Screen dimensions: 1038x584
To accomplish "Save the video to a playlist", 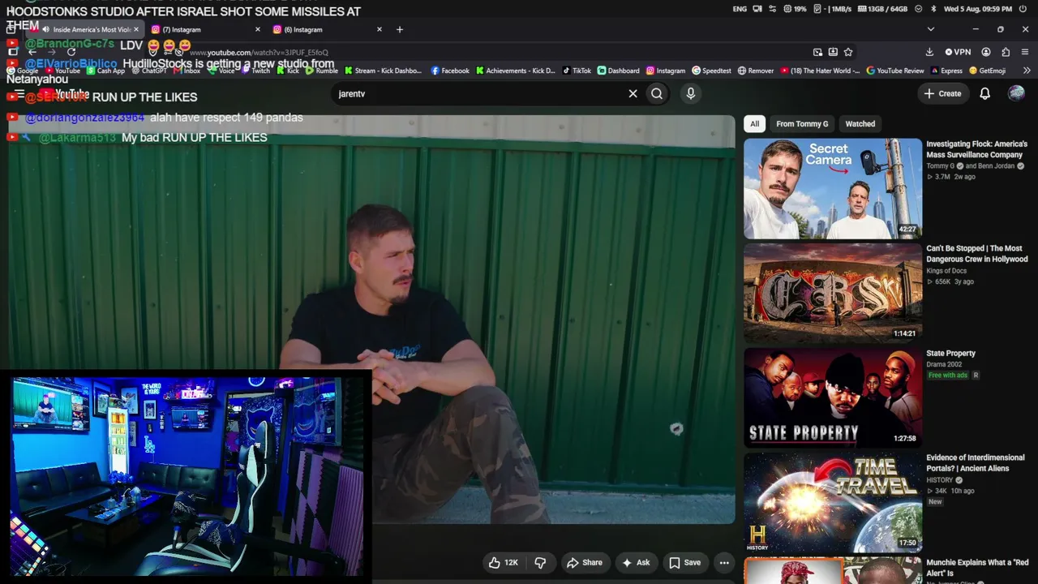I will point(684,562).
